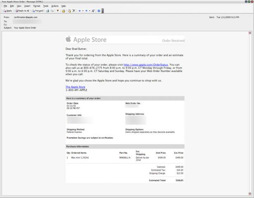Open previous item arrow dropdown

[x=83, y=11]
